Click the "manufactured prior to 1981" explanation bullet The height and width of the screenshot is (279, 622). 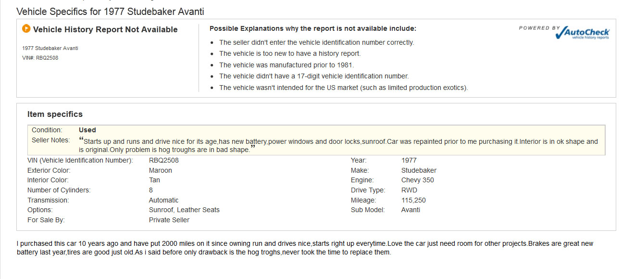click(286, 65)
